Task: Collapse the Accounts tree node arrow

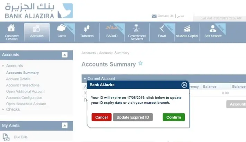Action: point(3,66)
